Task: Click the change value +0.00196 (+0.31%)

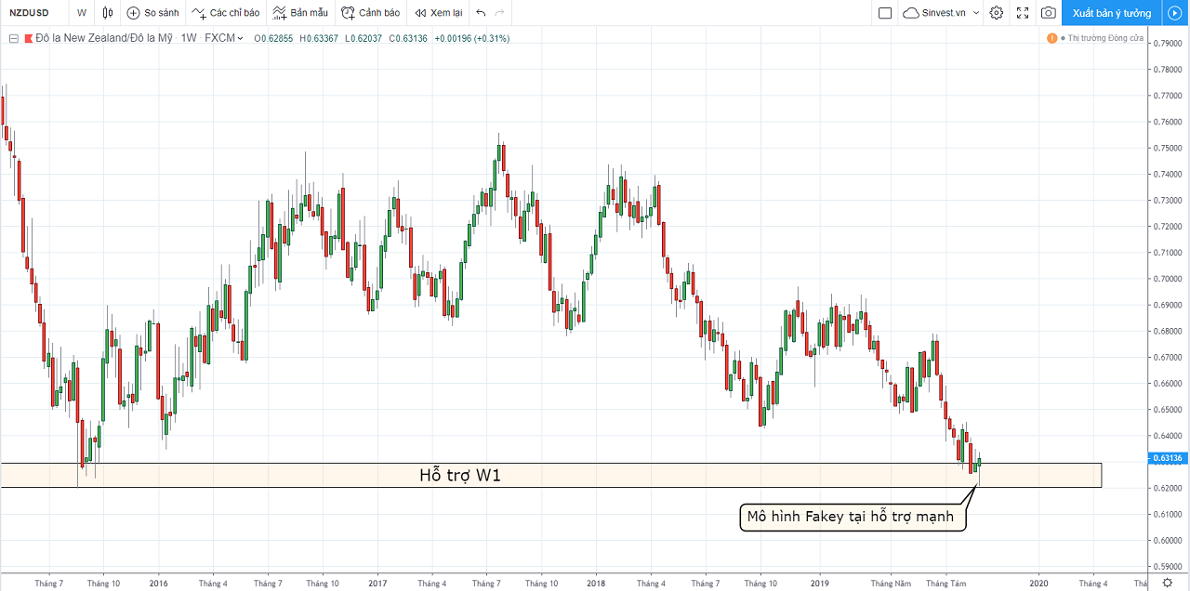Action: point(471,38)
